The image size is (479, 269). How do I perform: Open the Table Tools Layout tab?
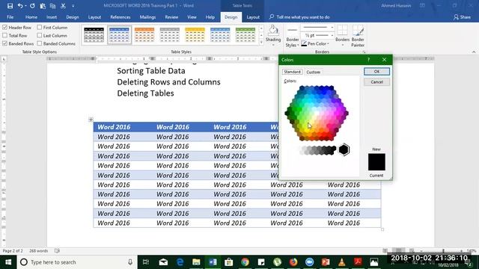pyautogui.click(x=253, y=17)
